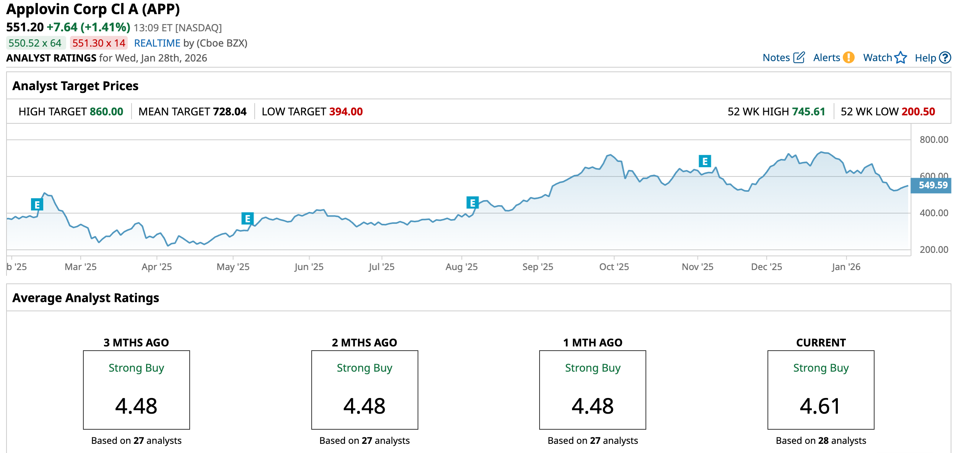Click the Current 4.61 Strong Buy rating box
956x453 pixels.
(821, 390)
